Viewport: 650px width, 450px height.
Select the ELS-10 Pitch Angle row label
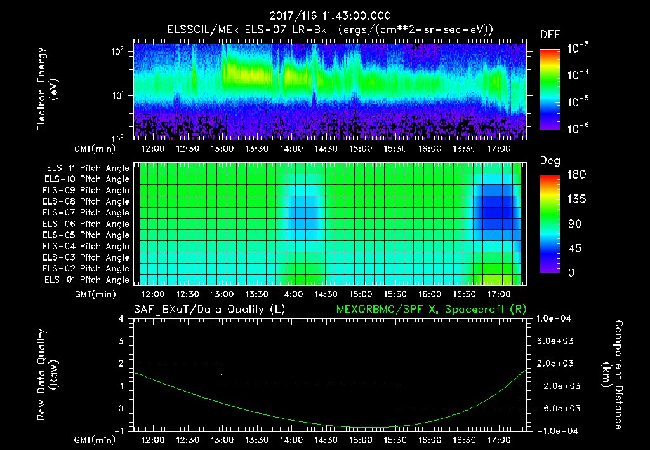coord(87,179)
